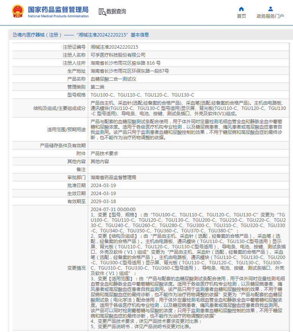Click 国家药品监督管理局 site title

click(x=58, y=10)
